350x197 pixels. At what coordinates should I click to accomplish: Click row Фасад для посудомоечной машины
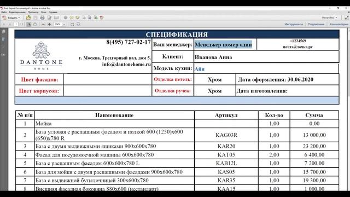click(177, 154)
